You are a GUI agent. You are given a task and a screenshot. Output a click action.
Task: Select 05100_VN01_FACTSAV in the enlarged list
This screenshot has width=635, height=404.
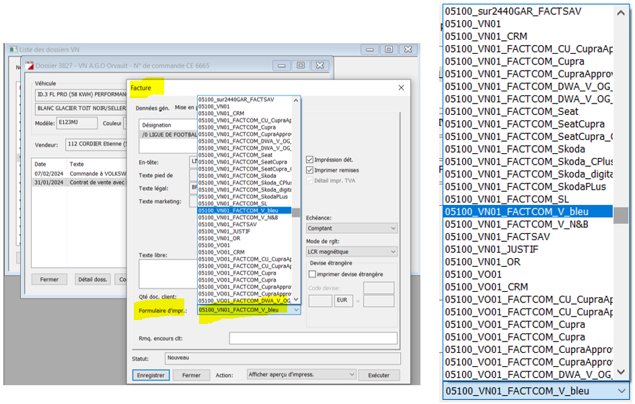pos(528,237)
